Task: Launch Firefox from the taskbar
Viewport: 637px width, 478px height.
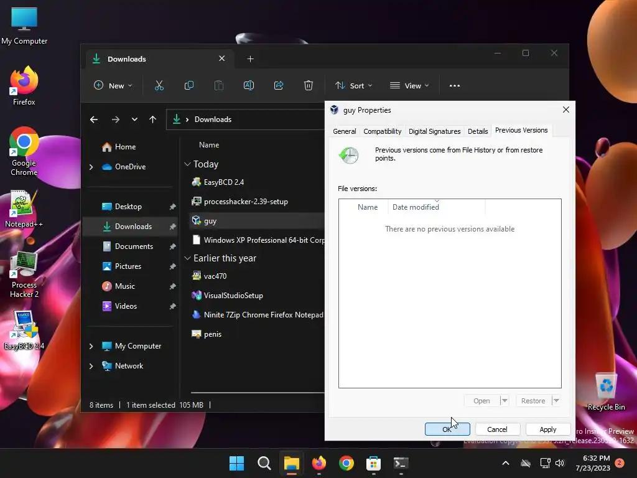Action: click(x=319, y=463)
